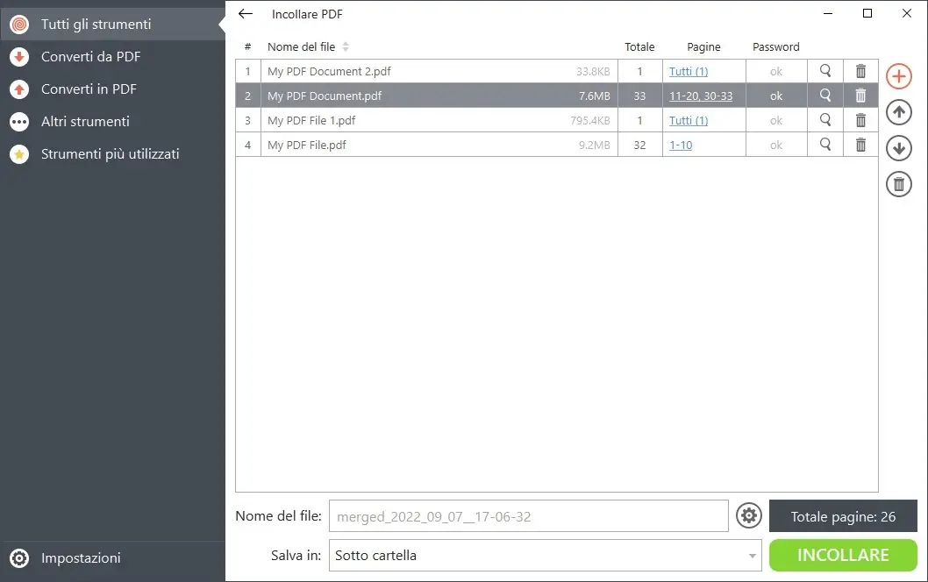The image size is (928, 582).
Task: Open the 1-10 page range link
Action: click(681, 145)
